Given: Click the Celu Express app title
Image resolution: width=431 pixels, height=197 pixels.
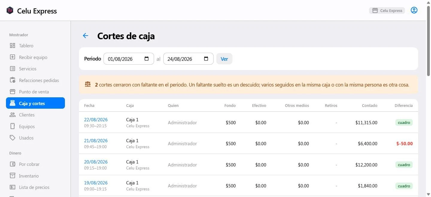Looking at the screenshot, I should (x=37, y=11).
